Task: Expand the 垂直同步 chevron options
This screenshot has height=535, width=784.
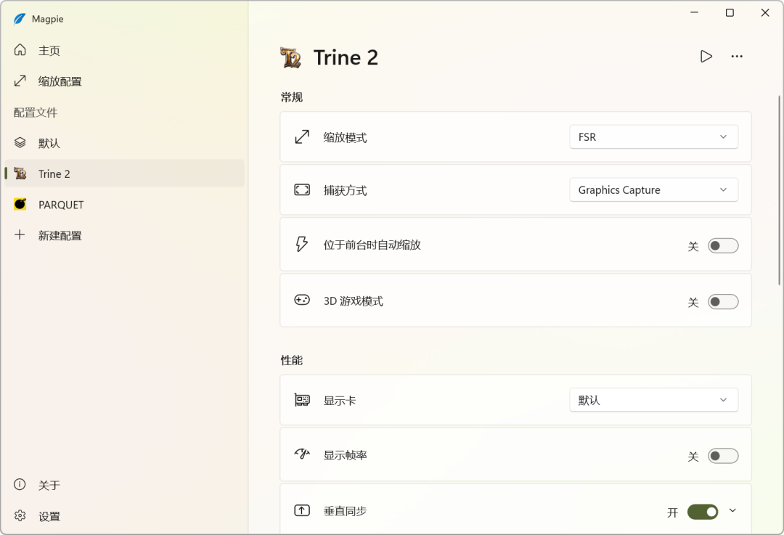Action: (732, 511)
